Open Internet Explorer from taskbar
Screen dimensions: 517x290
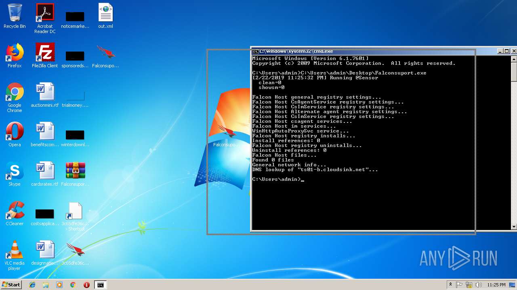[32, 285]
